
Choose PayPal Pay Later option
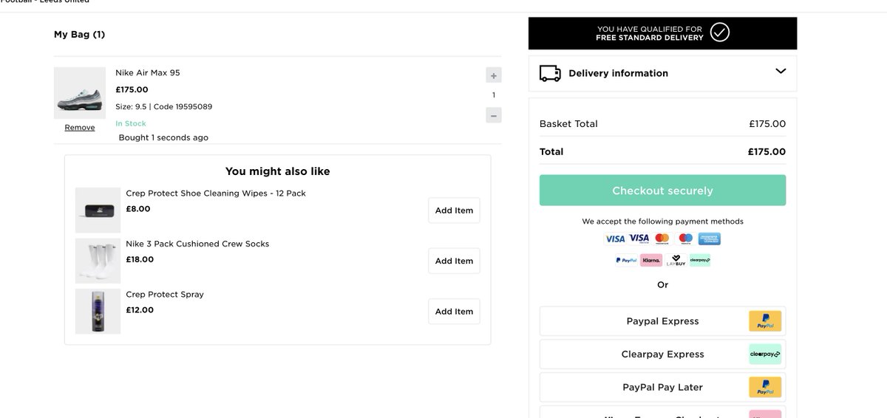[662, 387]
